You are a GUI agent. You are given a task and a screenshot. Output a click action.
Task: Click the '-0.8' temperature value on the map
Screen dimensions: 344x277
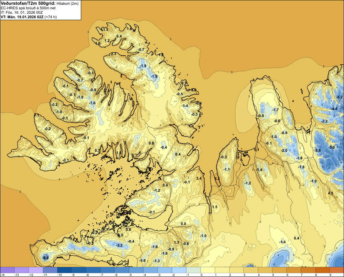(261, 116)
